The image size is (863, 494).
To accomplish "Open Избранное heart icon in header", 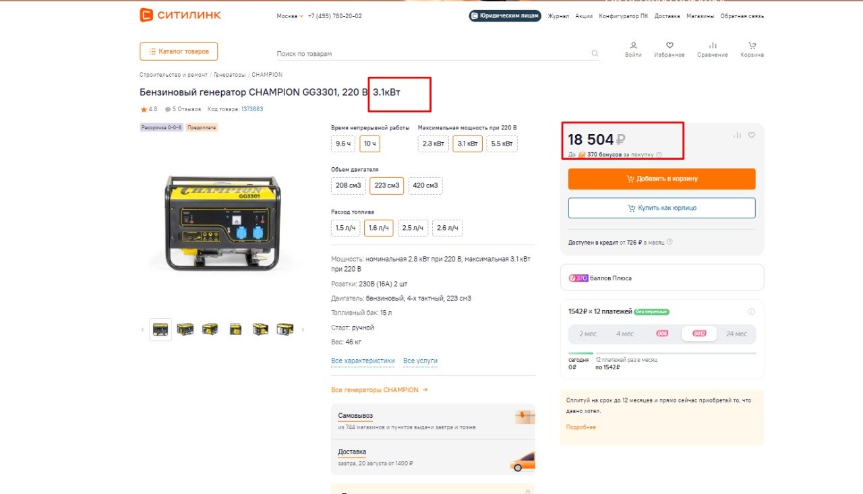I will [669, 46].
